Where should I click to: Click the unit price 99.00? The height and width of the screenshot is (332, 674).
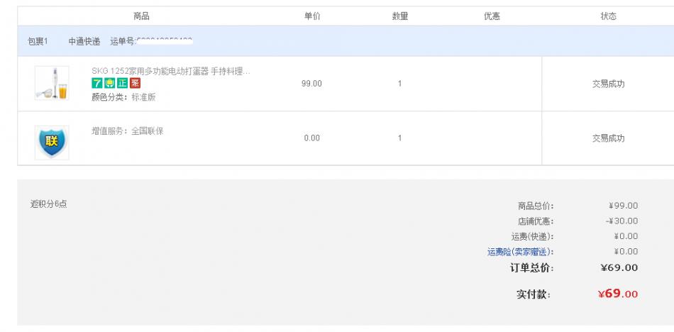[311, 84]
